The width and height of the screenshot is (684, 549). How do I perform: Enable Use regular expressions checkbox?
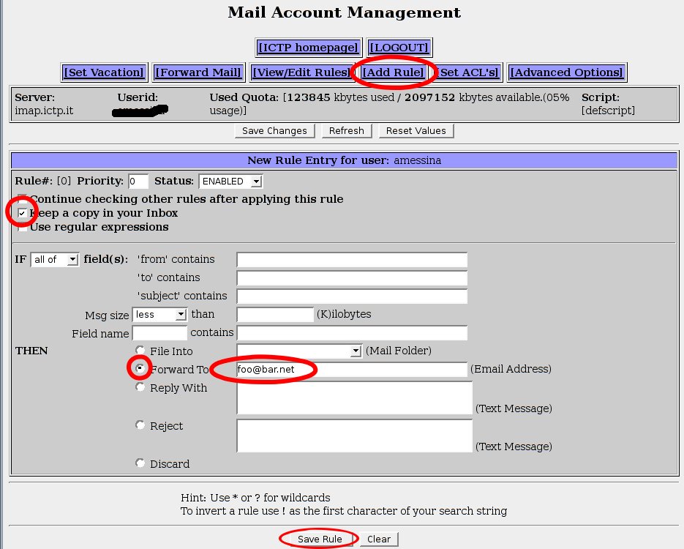click(23, 227)
